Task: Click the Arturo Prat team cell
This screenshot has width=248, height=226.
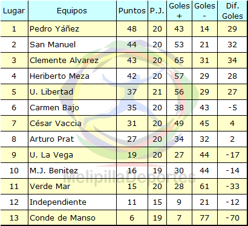Action: click(72, 139)
